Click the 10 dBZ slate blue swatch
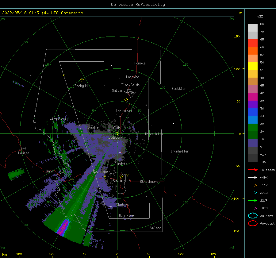 253,143
